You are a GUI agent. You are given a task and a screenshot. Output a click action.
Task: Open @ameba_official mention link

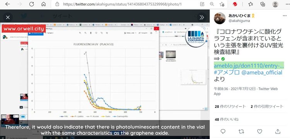(262, 72)
